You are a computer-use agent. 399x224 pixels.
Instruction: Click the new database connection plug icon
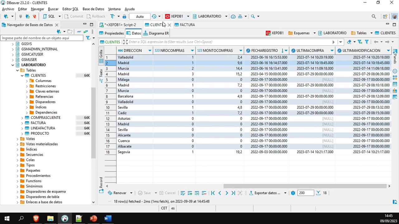point(6,16)
